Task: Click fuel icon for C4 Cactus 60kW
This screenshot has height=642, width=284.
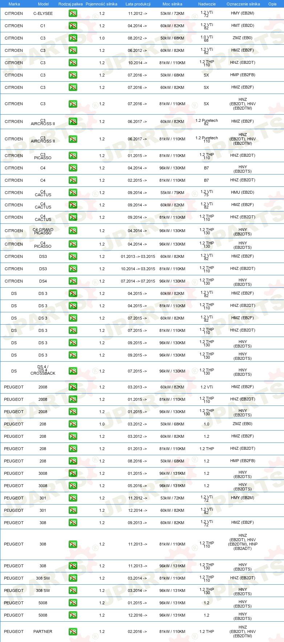Action: [x=73, y=205]
